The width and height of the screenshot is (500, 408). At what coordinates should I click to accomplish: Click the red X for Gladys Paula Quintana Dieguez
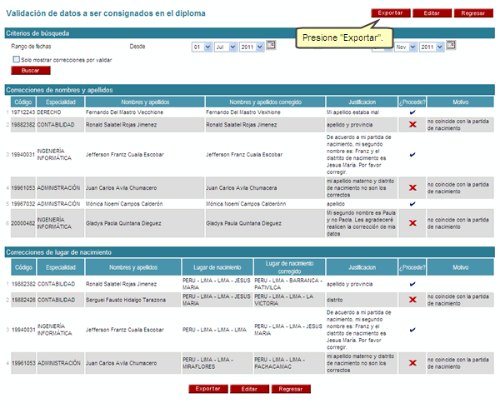(412, 223)
